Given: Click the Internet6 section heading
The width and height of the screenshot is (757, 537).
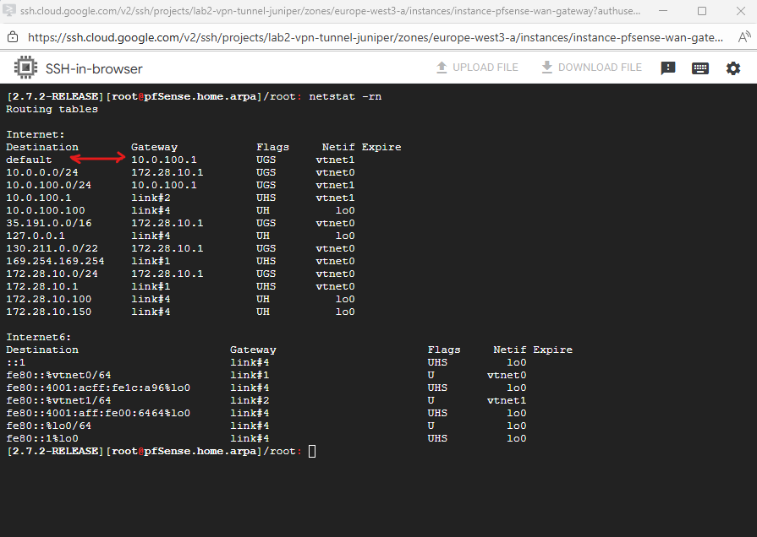Looking at the screenshot, I should [x=38, y=337].
